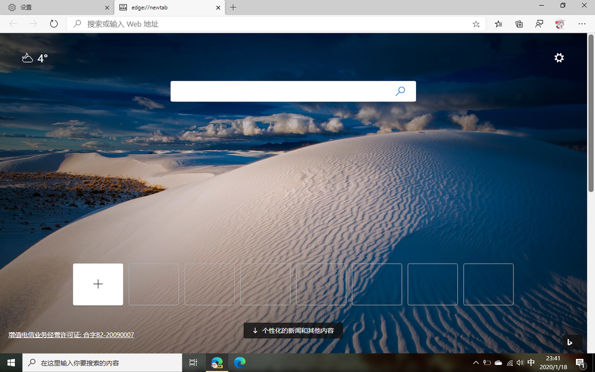Image resolution: width=595 pixels, height=372 pixels.
Task: Open 增值电信业务经营许可证 link
Action: 72,335
